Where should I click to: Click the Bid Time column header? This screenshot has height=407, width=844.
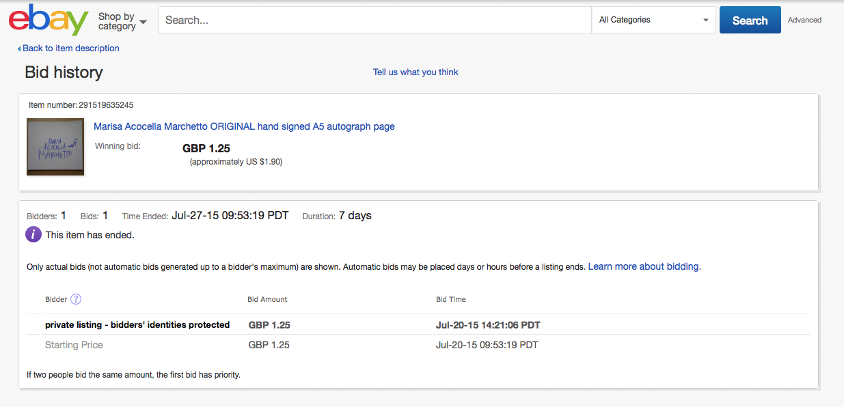coord(451,299)
